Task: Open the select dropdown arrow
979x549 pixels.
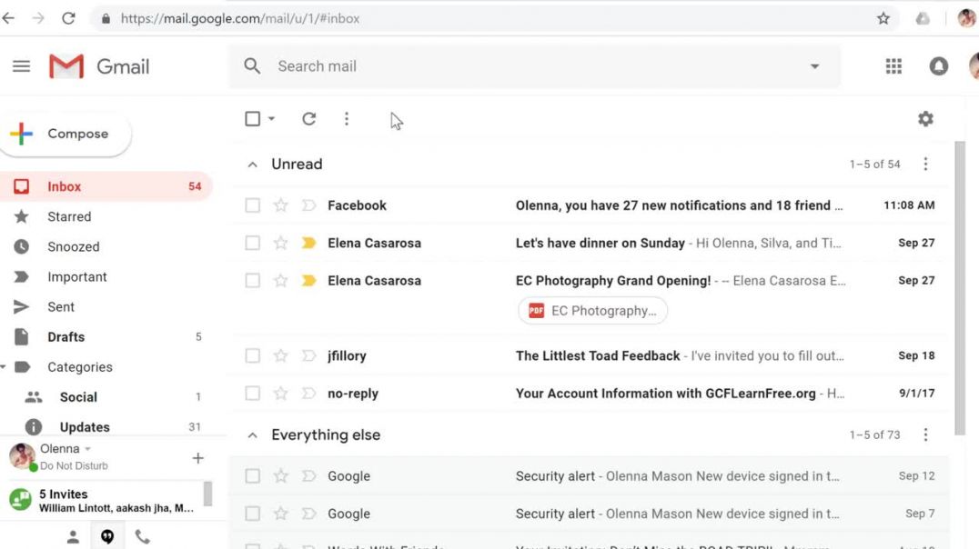Action: [271, 118]
